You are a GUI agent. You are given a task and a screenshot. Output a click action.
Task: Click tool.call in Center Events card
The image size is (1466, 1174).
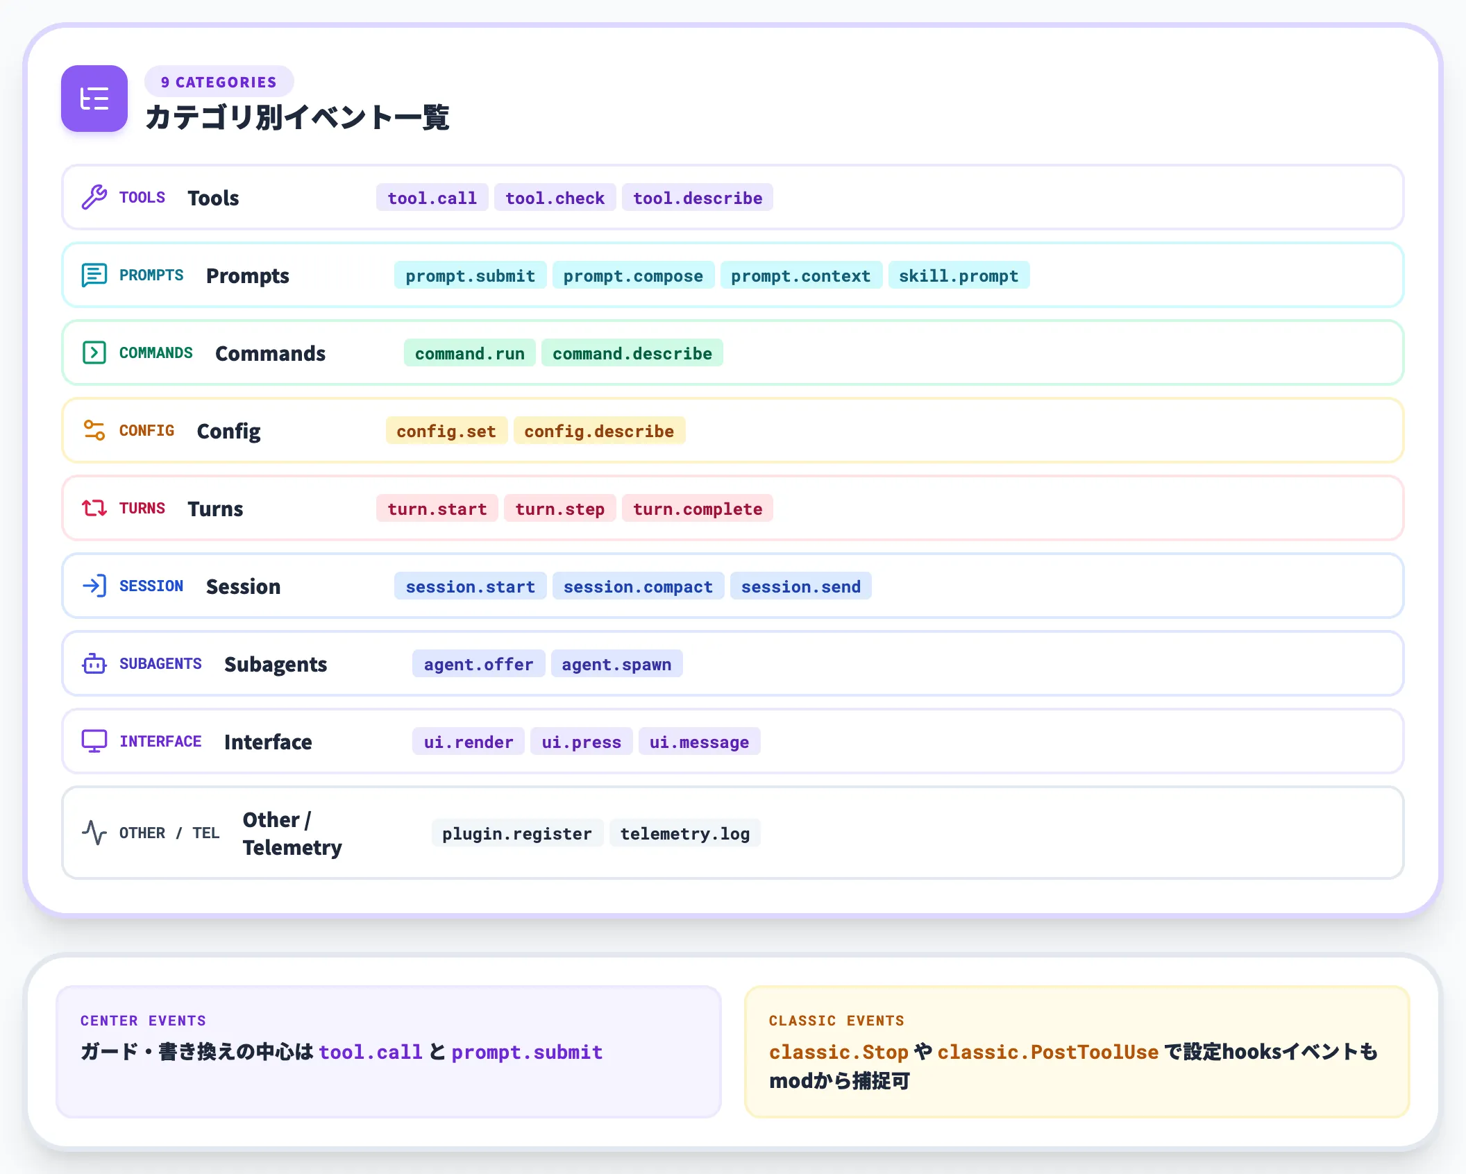click(371, 1052)
